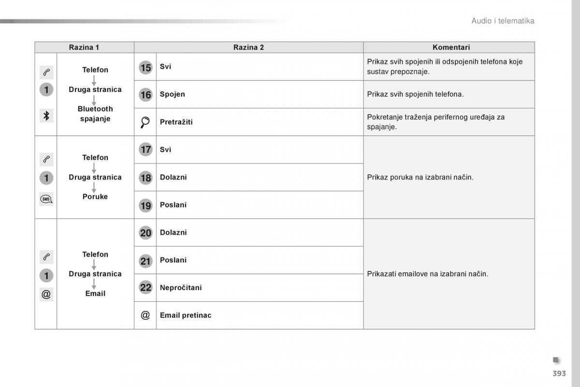Click the Poruke label under Druga stranica
This screenshot has height=387, width=580.
pos(95,197)
